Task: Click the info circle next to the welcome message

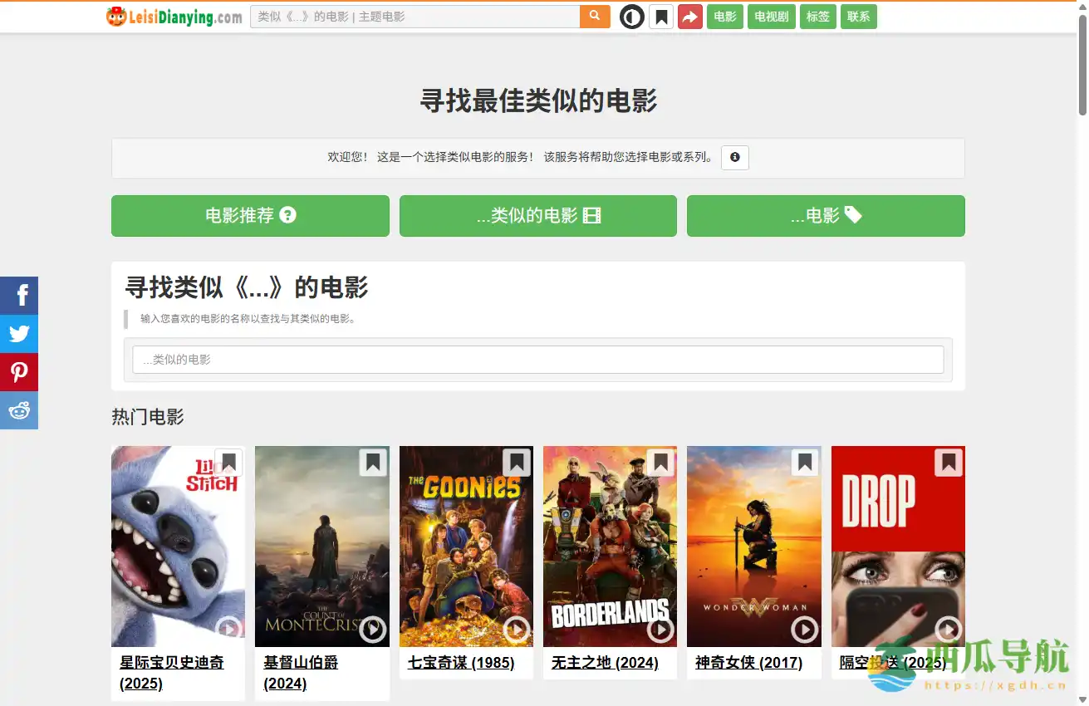Action: pos(734,158)
